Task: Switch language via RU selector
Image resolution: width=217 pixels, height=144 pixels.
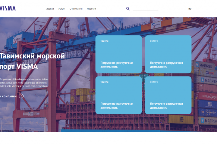Action: (190, 9)
